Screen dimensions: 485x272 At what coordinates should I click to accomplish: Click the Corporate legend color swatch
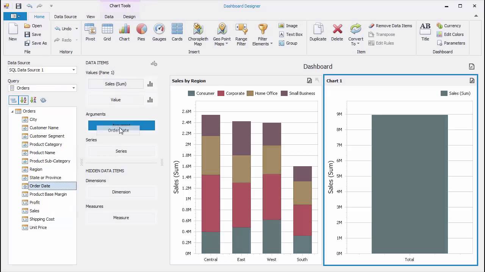[221, 93]
